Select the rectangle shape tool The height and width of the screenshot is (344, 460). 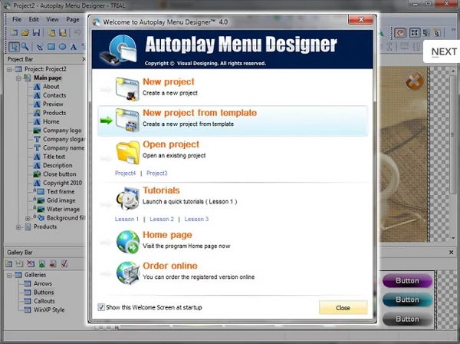tap(51, 46)
